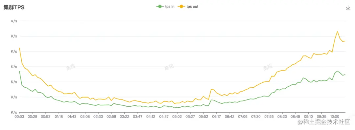Click the 02:08 time axis label
The height and width of the screenshot is (130, 355).
(85, 117)
